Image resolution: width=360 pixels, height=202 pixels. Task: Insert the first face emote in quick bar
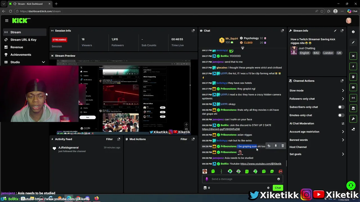tap(205, 171)
